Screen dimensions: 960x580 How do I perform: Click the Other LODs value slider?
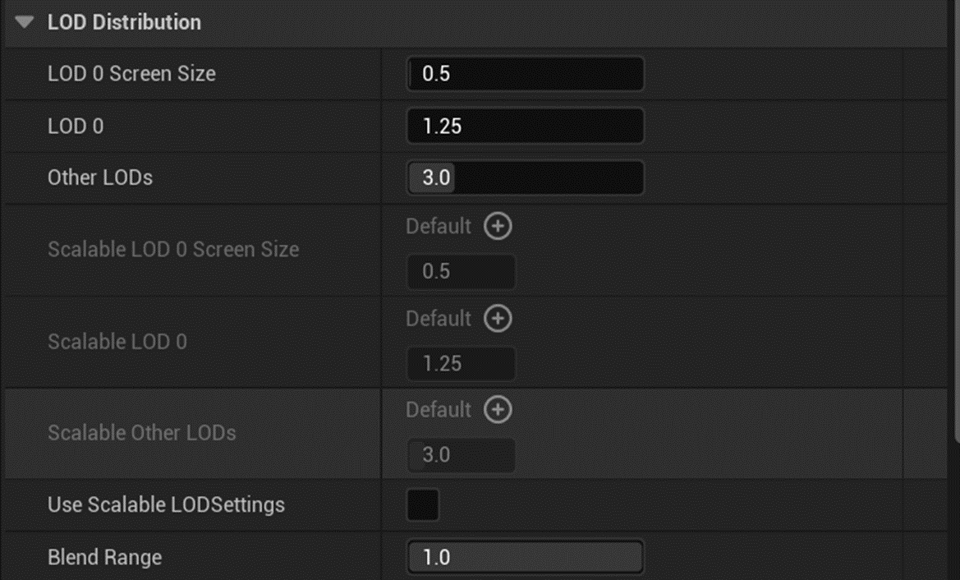(526, 177)
